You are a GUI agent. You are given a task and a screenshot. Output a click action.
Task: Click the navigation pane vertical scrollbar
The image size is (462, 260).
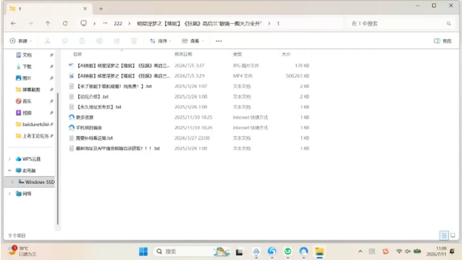pyautogui.click(x=58, y=158)
